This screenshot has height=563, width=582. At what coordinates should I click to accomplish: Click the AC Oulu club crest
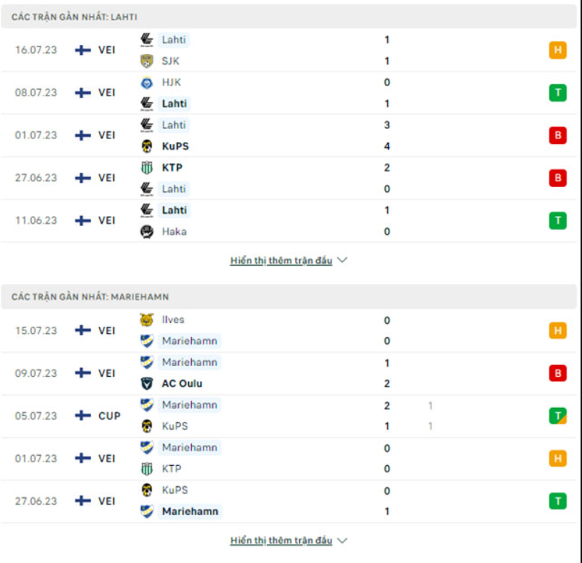click(147, 383)
